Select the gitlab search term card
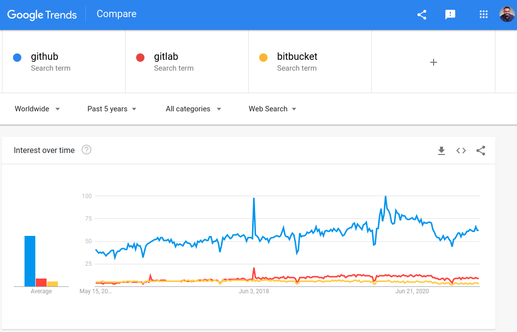Viewport: 517px width, 332px height. [186, 62]
